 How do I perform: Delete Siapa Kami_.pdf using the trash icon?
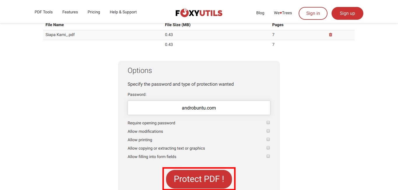330,35
